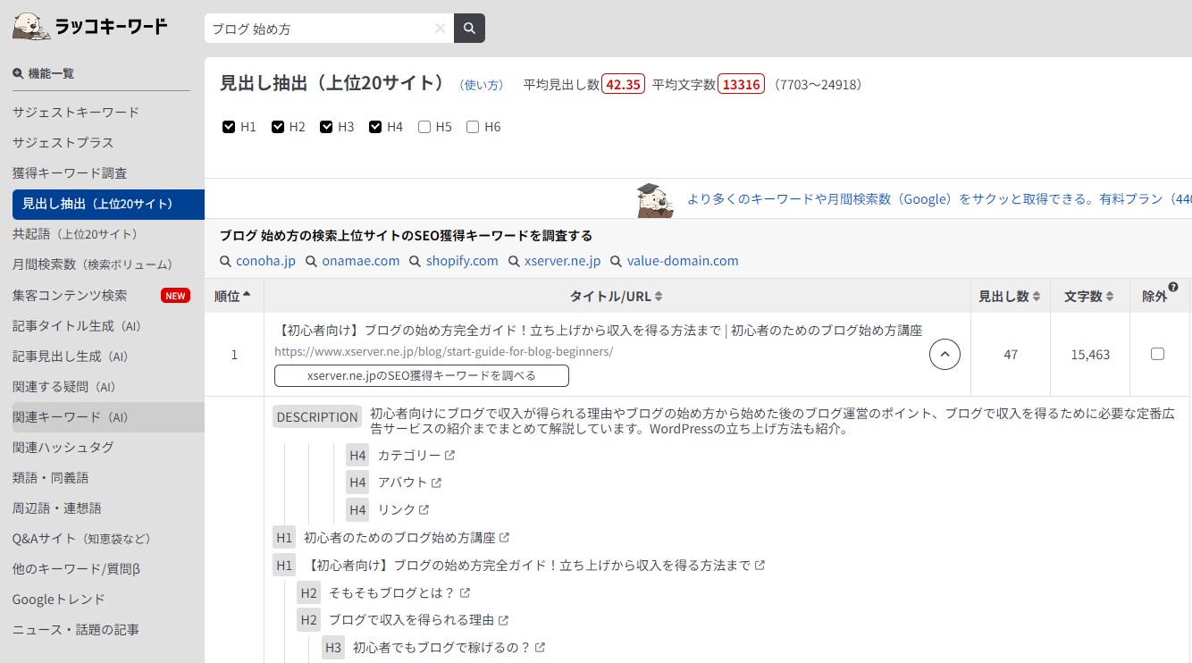1192x663 pixels.
Task: Open external link beside 初心者のためのブログ始め方講座 heading
Action: point(504,538)
